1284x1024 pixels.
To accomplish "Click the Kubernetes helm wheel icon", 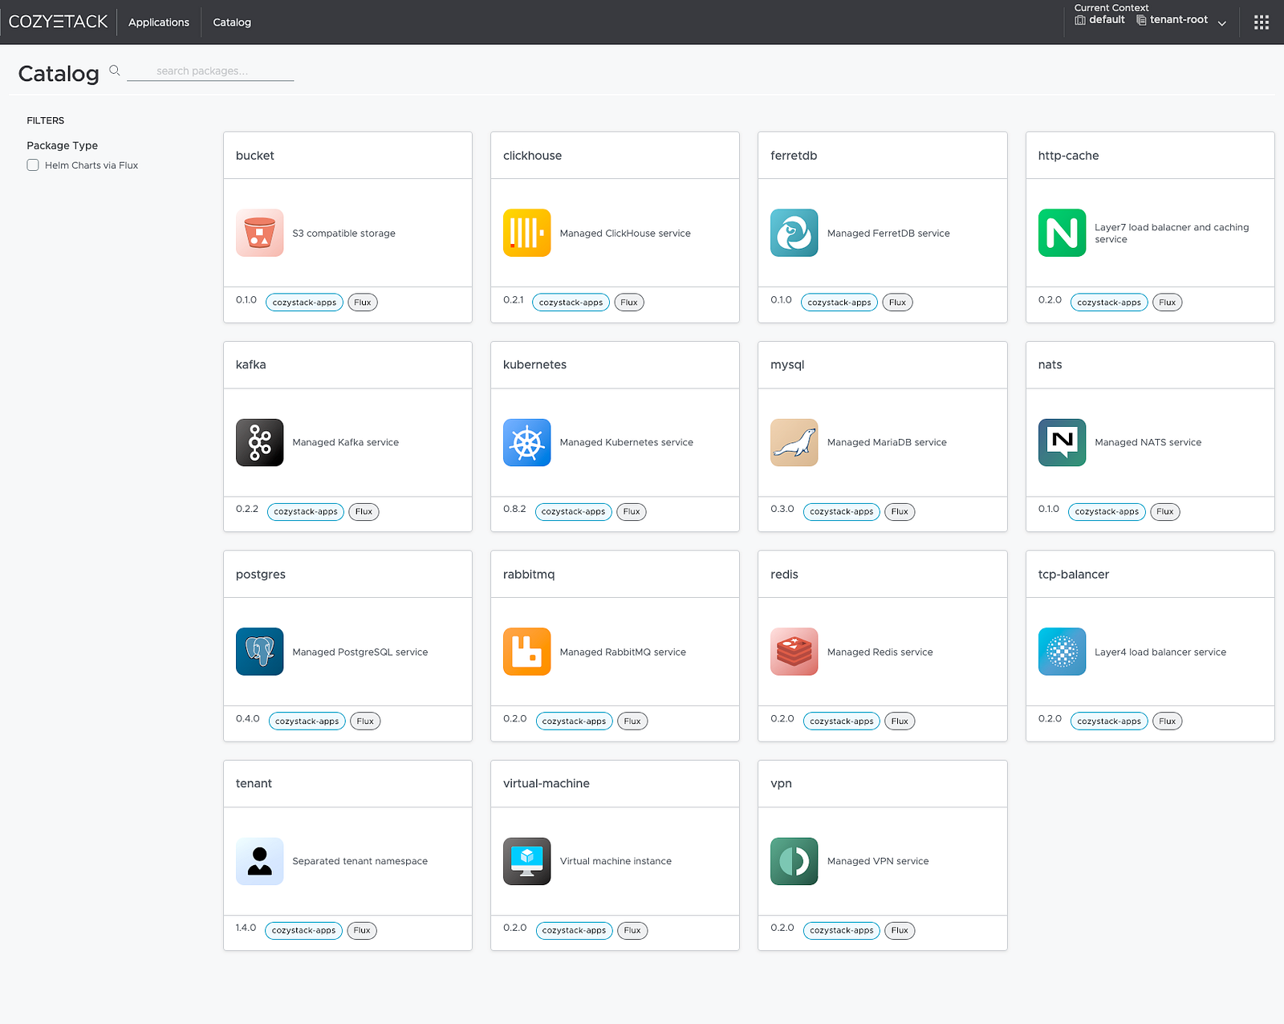I will tap(526, 442).
